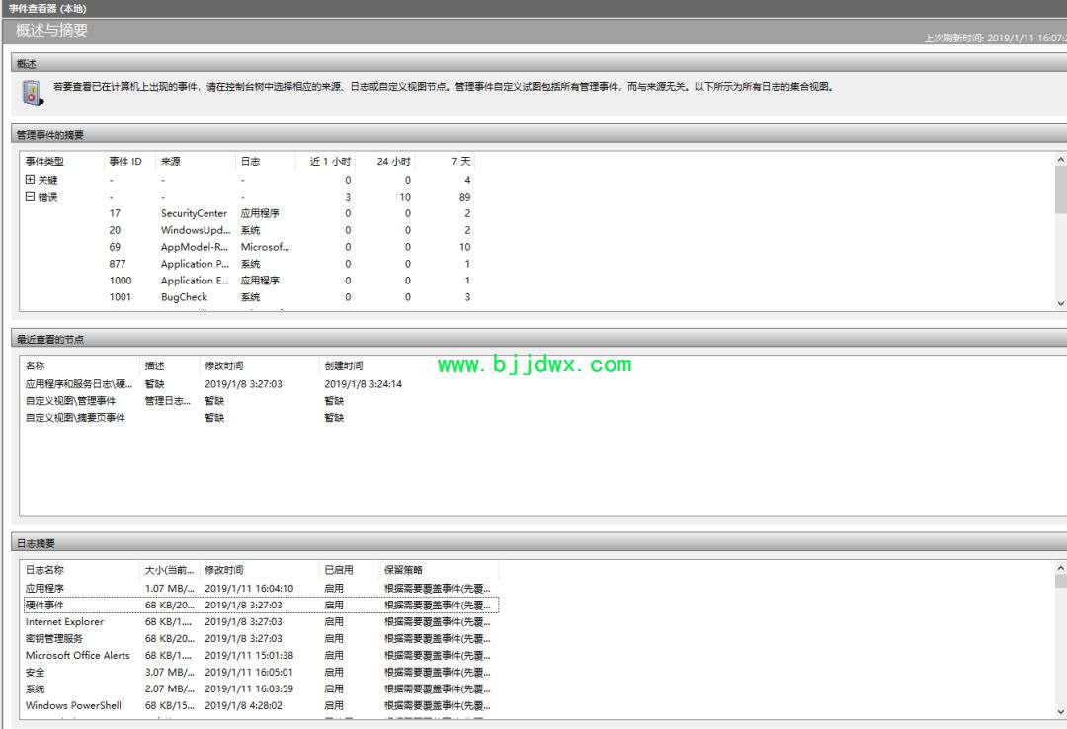Click the 2019/1/8 3:24:14 creation time cell
Screen dimensions: 1067x729
(x=364, y=384)
